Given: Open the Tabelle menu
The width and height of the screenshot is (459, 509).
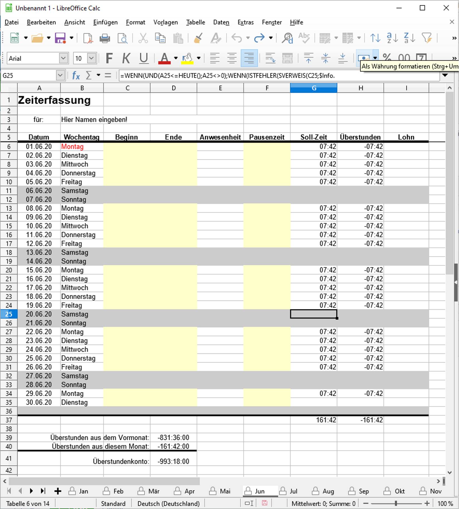Looking at the screenshot, I should tap(196, 22).
